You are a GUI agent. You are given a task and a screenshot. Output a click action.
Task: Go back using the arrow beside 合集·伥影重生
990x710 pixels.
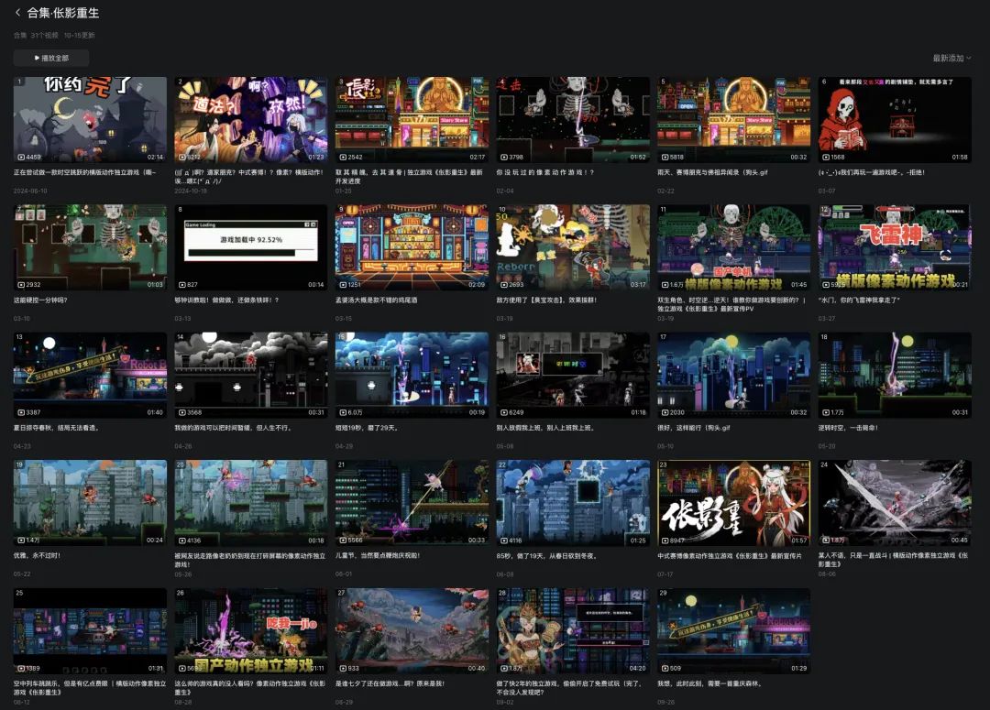pyautogui.click(x=17, y=12)
